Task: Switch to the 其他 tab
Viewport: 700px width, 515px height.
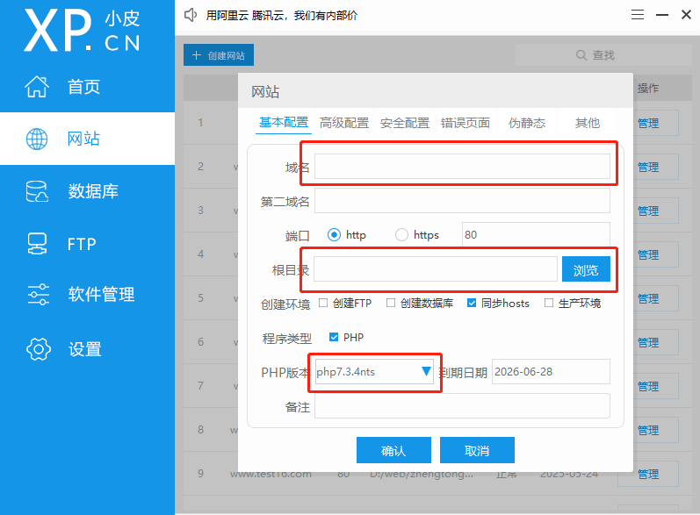Action: (x=588, y=123)
